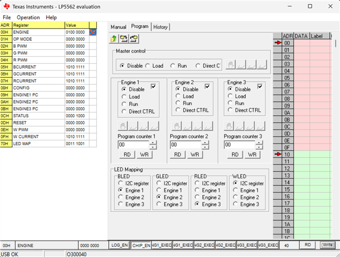
Task: Click the RD button in bottom bar
Action: click(x=308, y=245)
